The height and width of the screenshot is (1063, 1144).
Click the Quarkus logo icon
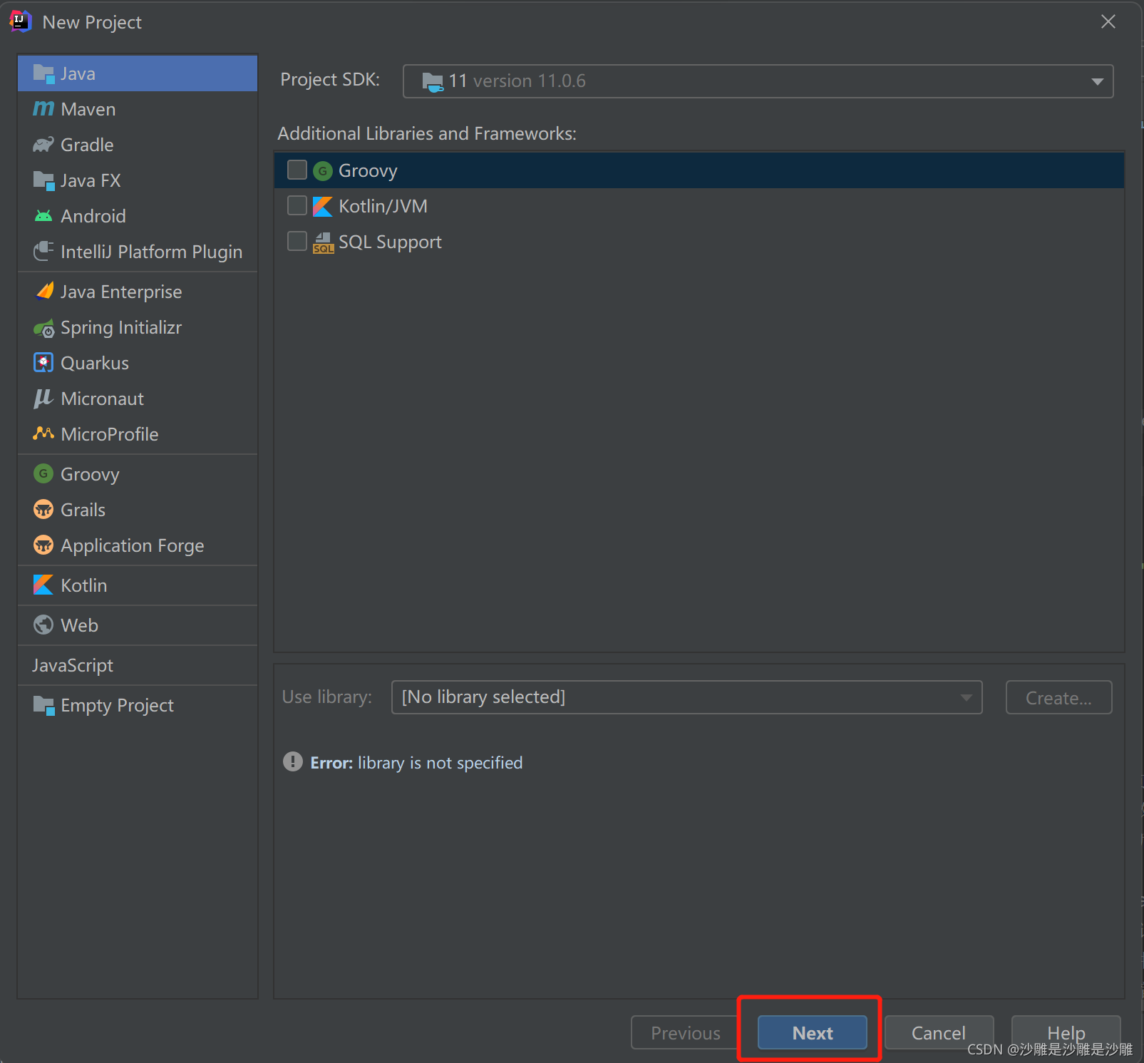pos(43,362)
